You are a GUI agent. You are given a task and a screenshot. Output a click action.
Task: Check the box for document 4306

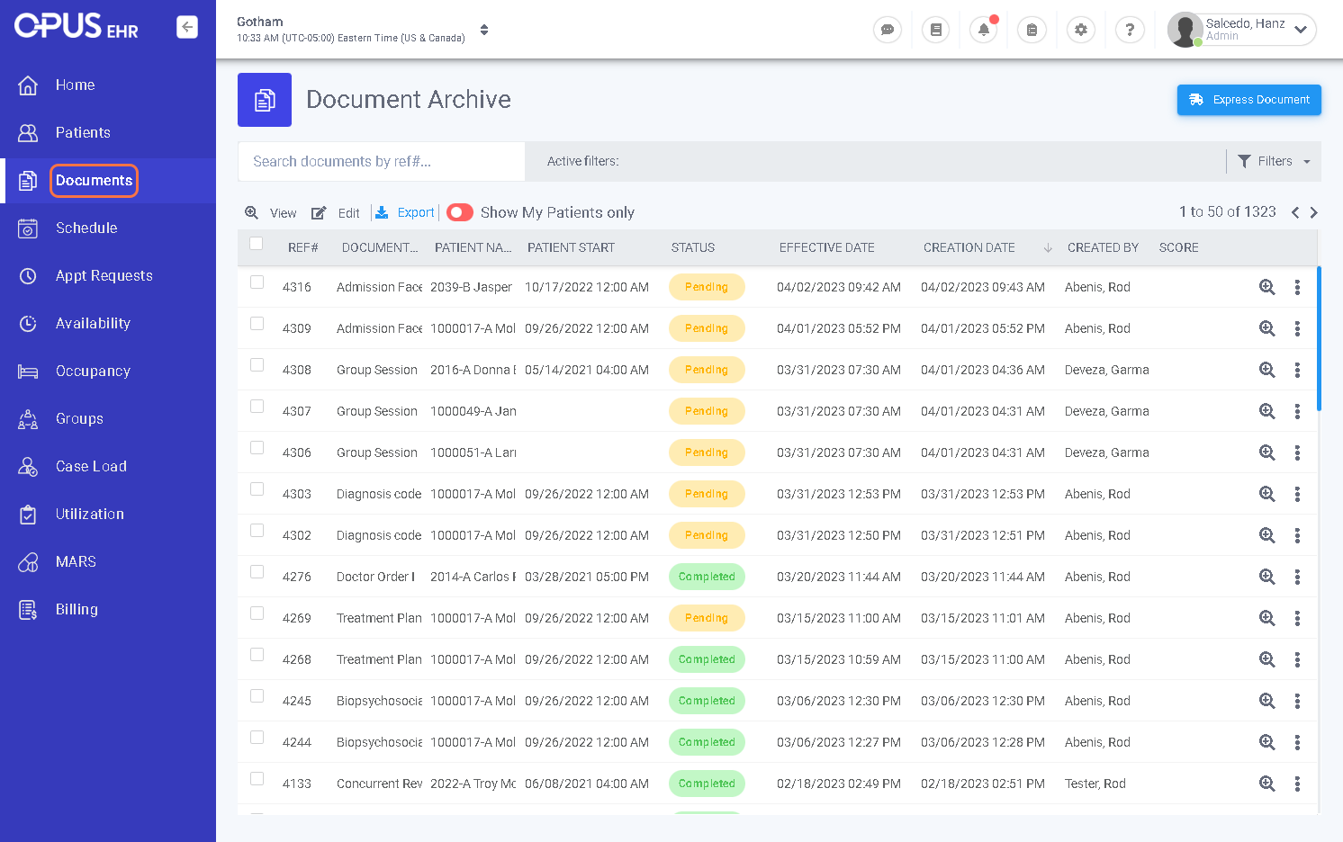point(257,448)
